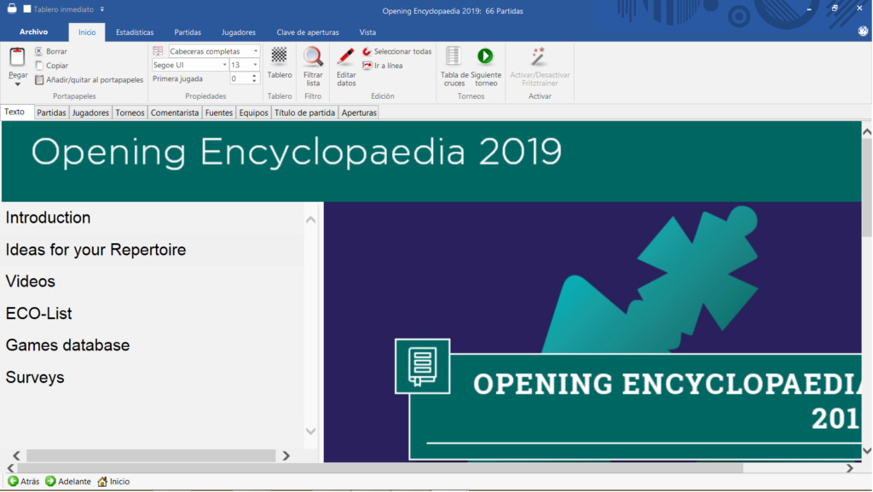Open Ideas for your Repertoire
The width and height of the screenshot is (873, 492).
coord(95,249)
